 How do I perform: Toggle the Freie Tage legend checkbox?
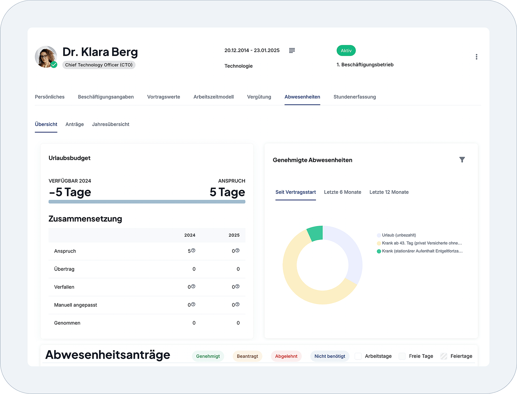[402, 356]
